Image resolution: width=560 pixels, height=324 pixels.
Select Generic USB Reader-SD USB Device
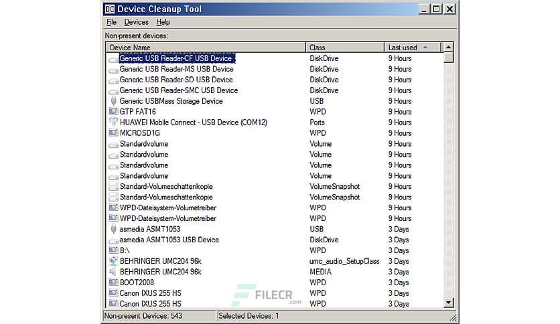pos(176,80)
